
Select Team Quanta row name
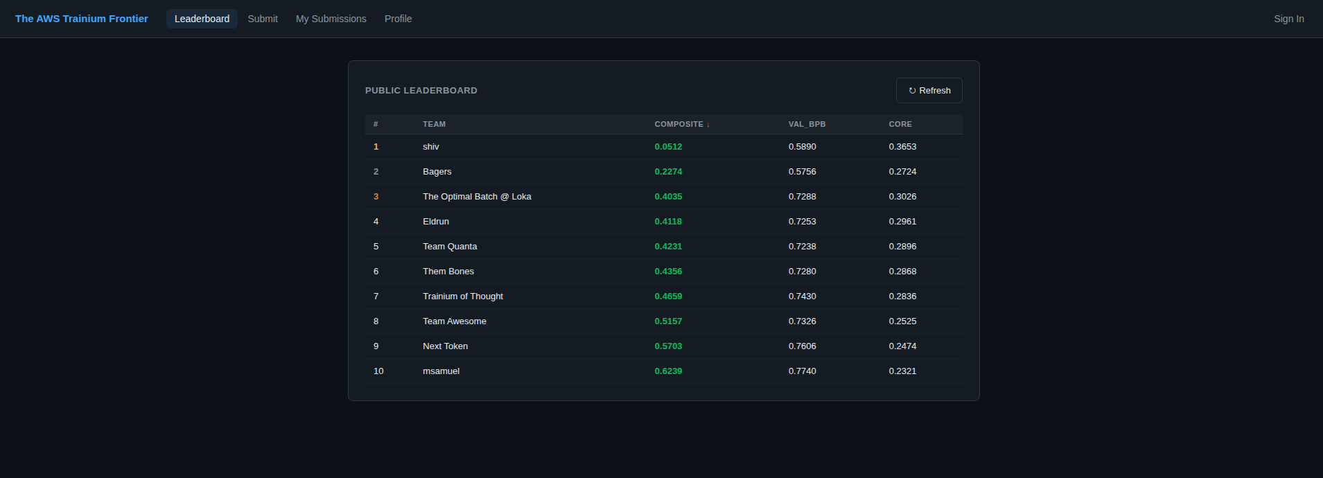click(x=450, y=247)
